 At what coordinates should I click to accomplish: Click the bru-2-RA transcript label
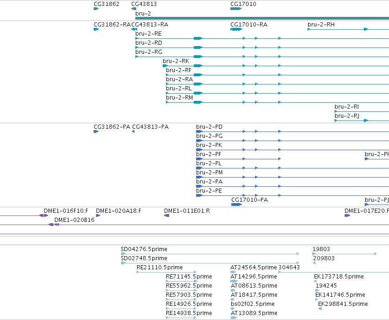point(179,79)
